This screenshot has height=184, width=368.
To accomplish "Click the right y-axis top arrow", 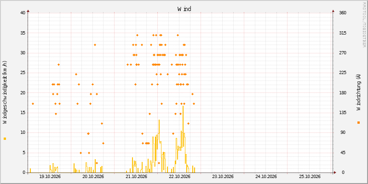I will [333, 11].
